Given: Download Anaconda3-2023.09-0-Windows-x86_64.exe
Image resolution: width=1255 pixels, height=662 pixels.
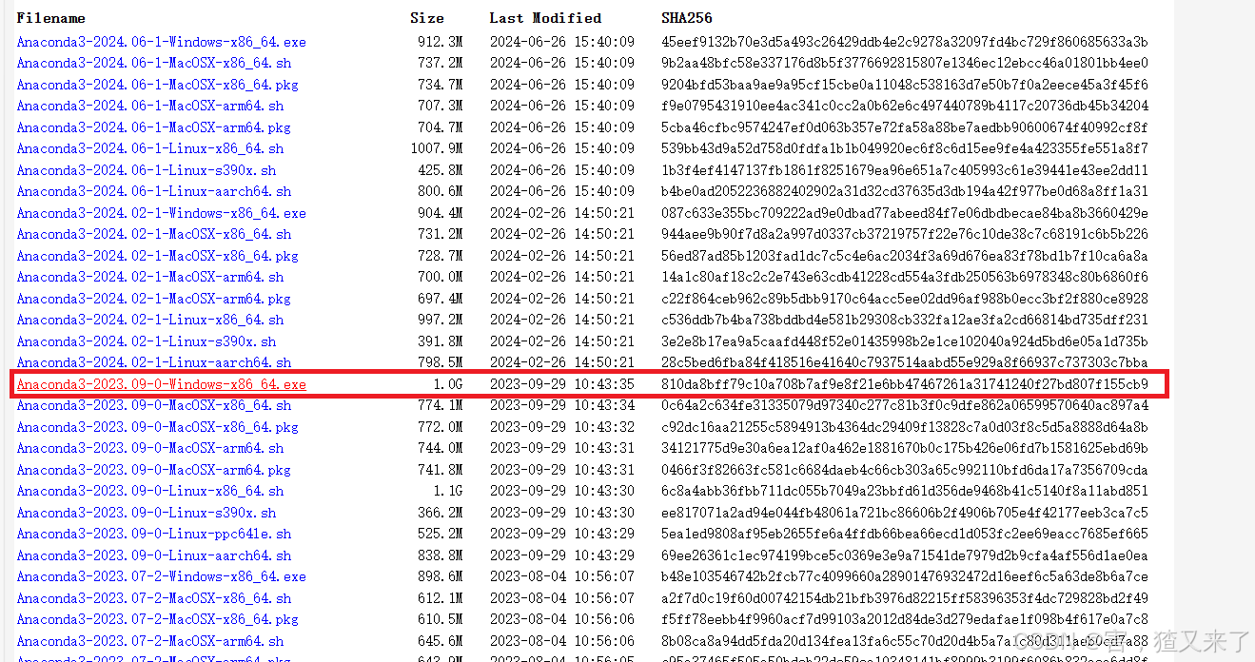Looking at the screenshot, I should click(161, 384).
